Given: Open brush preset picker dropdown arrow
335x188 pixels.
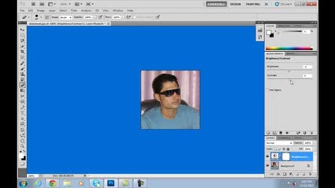Looking at the screenshot, I should 41,17.
